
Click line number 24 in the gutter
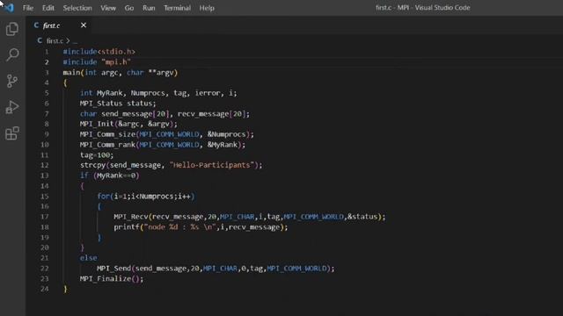pyautogui.click(x=45, y=289)
